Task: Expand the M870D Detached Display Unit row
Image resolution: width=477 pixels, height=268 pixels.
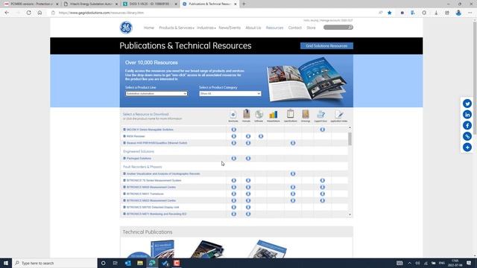Action: point(124,207)
